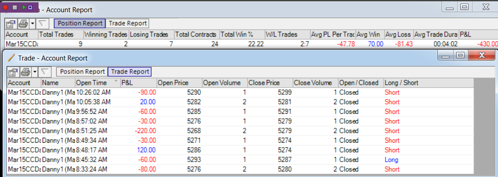This screenshot has height=177, width=498.
Task: Click the Open / Closed column header
Action: 361,83
